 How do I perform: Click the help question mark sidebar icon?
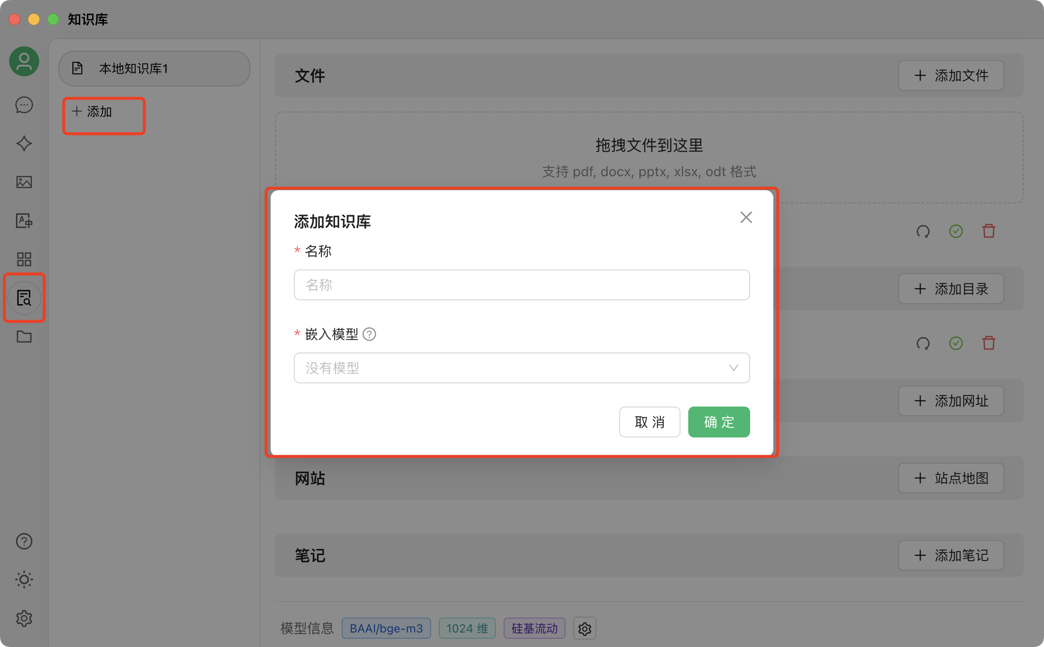24,541
